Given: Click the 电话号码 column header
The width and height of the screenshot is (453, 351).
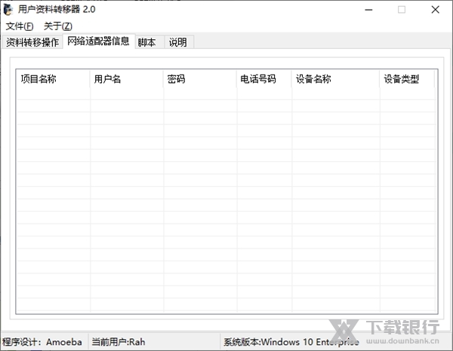Looking at the screenshot, I should point(264,78).
